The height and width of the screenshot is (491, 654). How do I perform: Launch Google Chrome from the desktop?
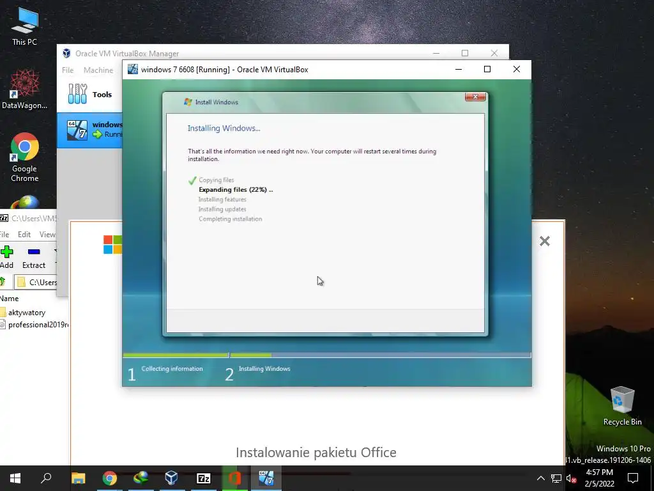point(25,157)
